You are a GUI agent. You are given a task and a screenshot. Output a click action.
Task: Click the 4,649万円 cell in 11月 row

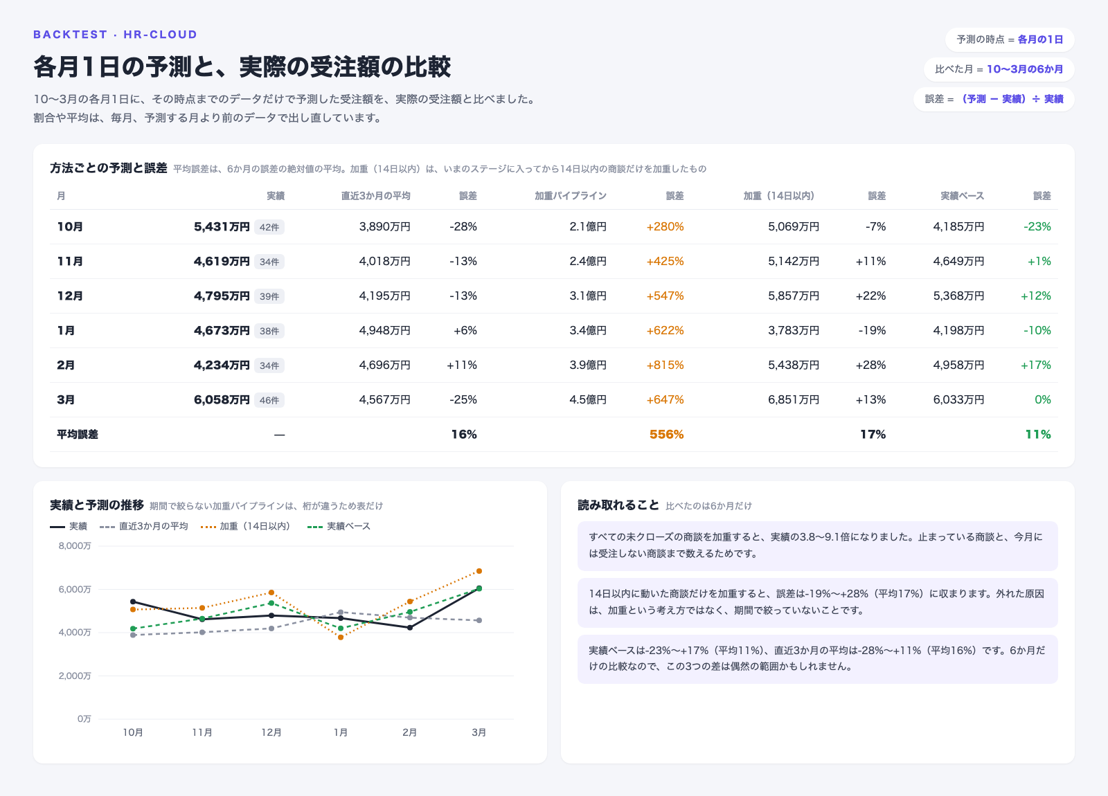click(958, 262)
